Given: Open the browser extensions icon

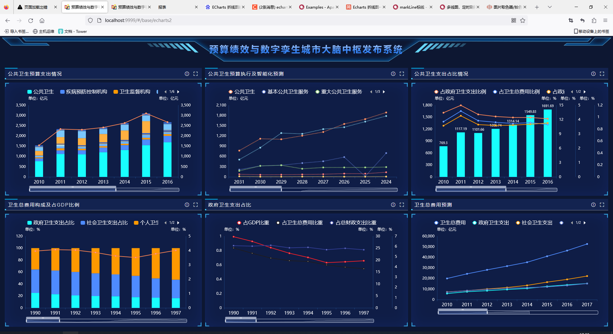Looking at the screenshot, I should tap(594, 20).
